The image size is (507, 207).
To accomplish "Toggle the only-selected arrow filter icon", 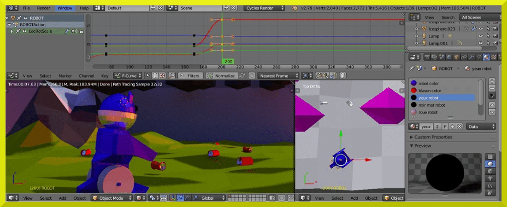I will click(x=148, y=75).
